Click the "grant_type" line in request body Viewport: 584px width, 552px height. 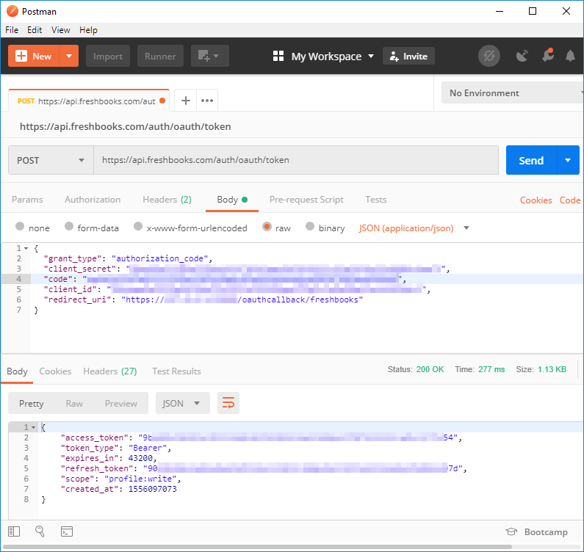(x=128, y=258)
